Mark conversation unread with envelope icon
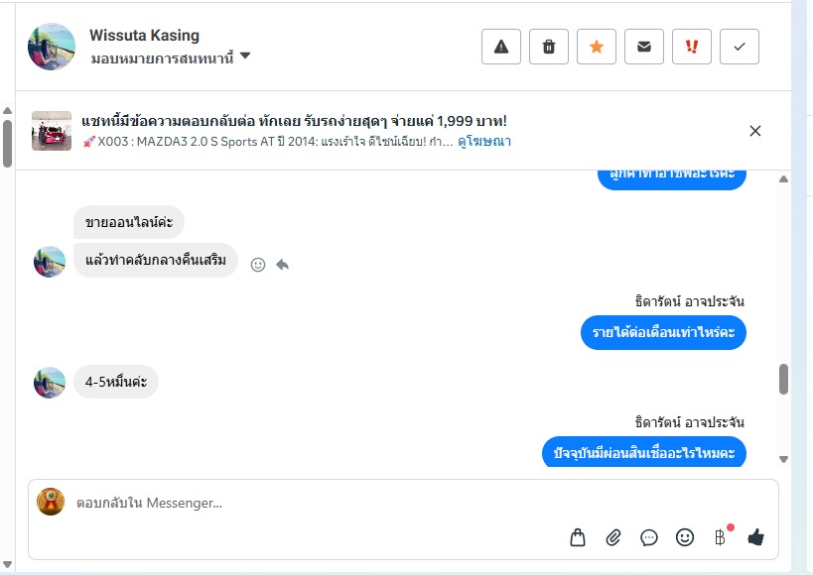The height and width of the screenshot is (575, 813). pyautogui.click(x=644, y=47)
